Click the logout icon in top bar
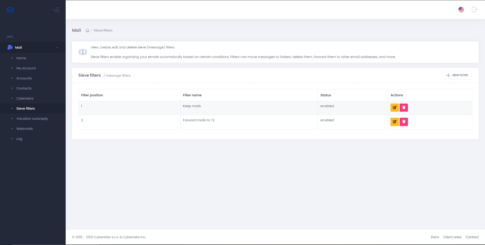485x245 pixels. tap(474, 10)
